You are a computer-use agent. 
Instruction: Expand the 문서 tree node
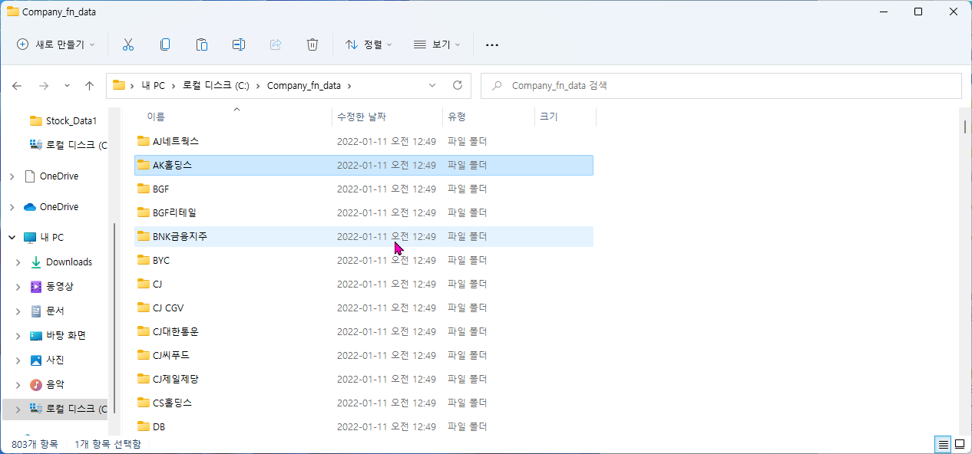point(18,311)
